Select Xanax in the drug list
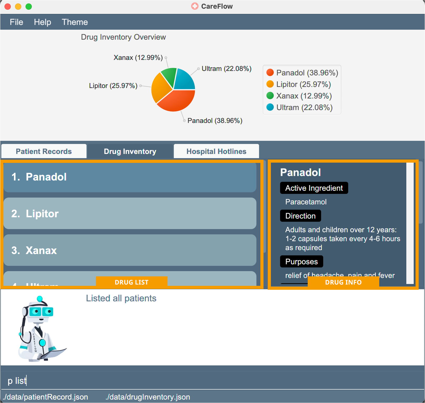 [130, 250]
